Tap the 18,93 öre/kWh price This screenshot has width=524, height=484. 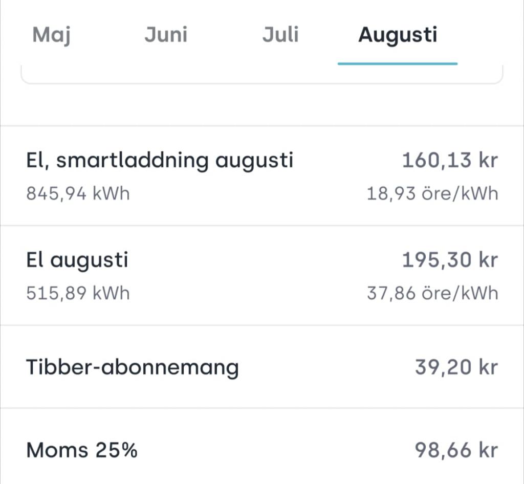point(432,193)
